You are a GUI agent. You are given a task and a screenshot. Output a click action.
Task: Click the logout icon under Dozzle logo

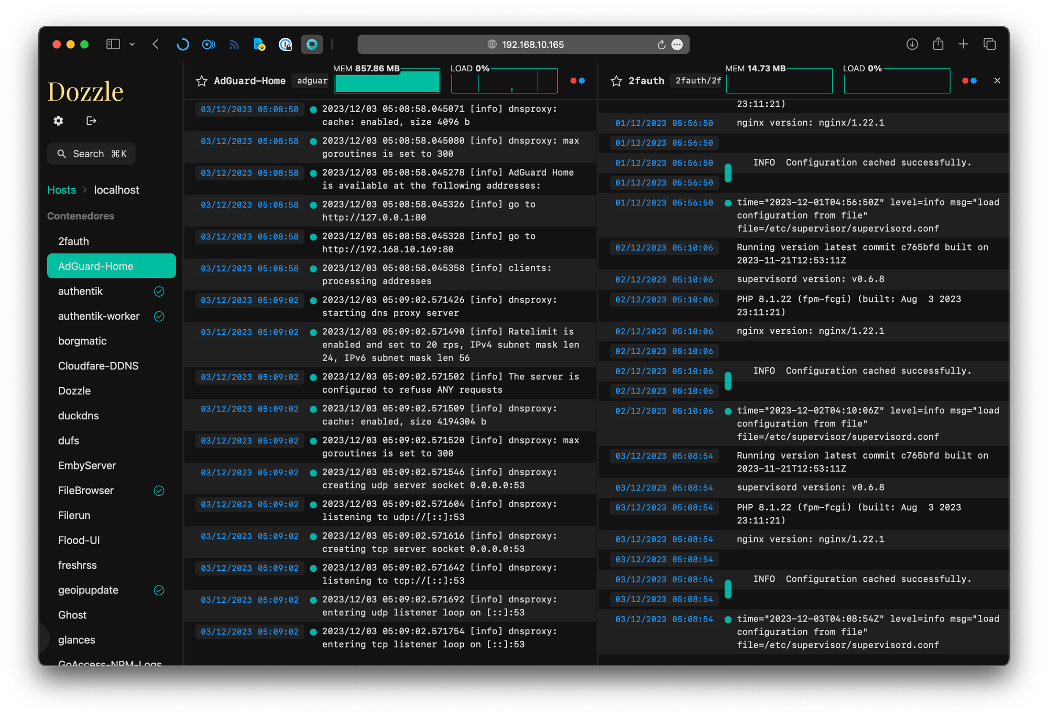point(91,121)
